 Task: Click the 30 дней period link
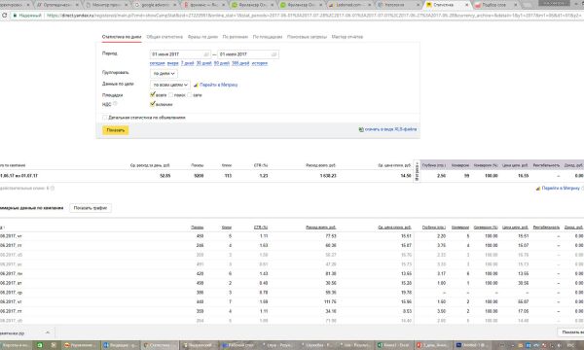203,63
